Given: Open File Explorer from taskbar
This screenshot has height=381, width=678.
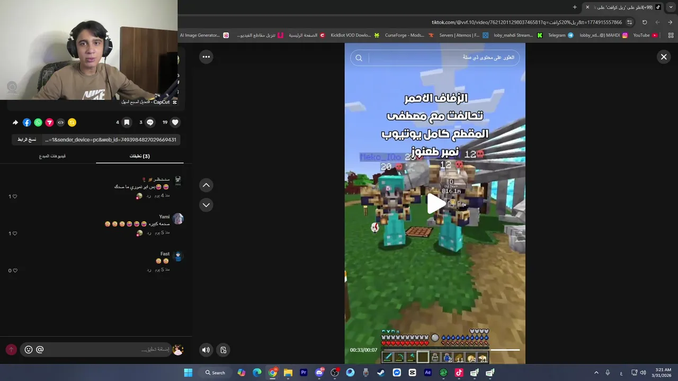Looking at the screenshot, I should pos(288,373).
